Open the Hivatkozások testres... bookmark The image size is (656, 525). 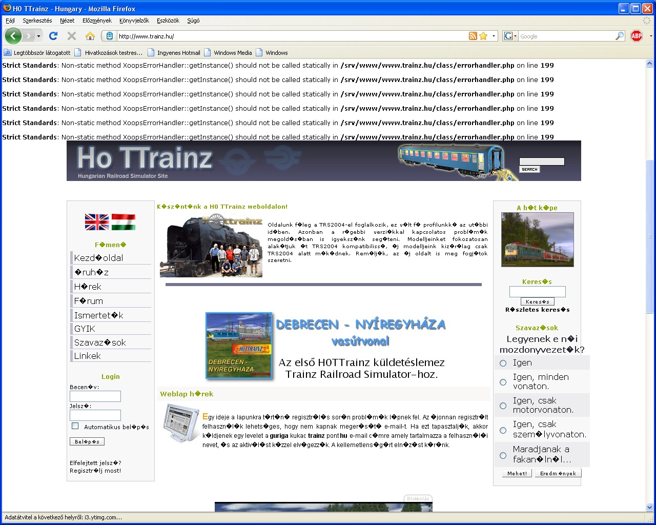coord(109,52)
